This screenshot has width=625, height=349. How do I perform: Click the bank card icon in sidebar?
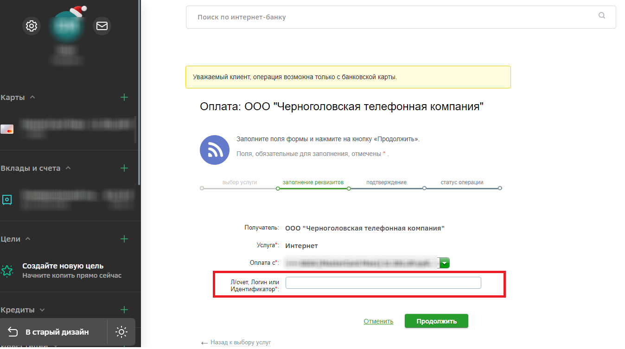[7, 129]
